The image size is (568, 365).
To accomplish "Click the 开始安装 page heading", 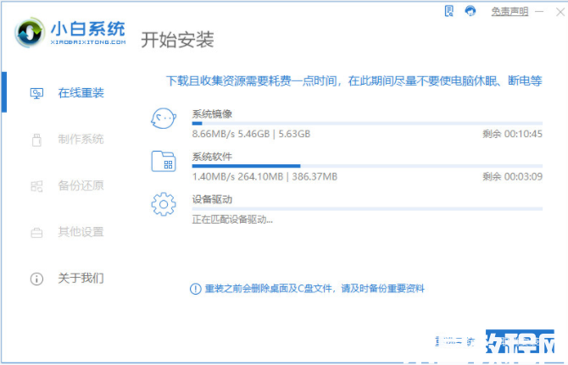I will coord(177,40).
